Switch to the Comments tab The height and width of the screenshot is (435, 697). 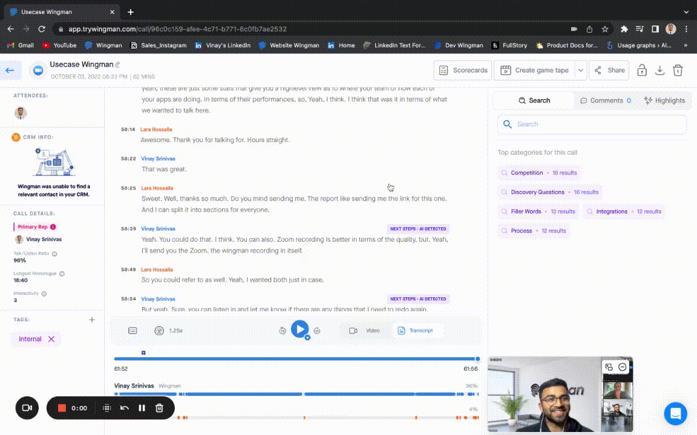[606, 100]
